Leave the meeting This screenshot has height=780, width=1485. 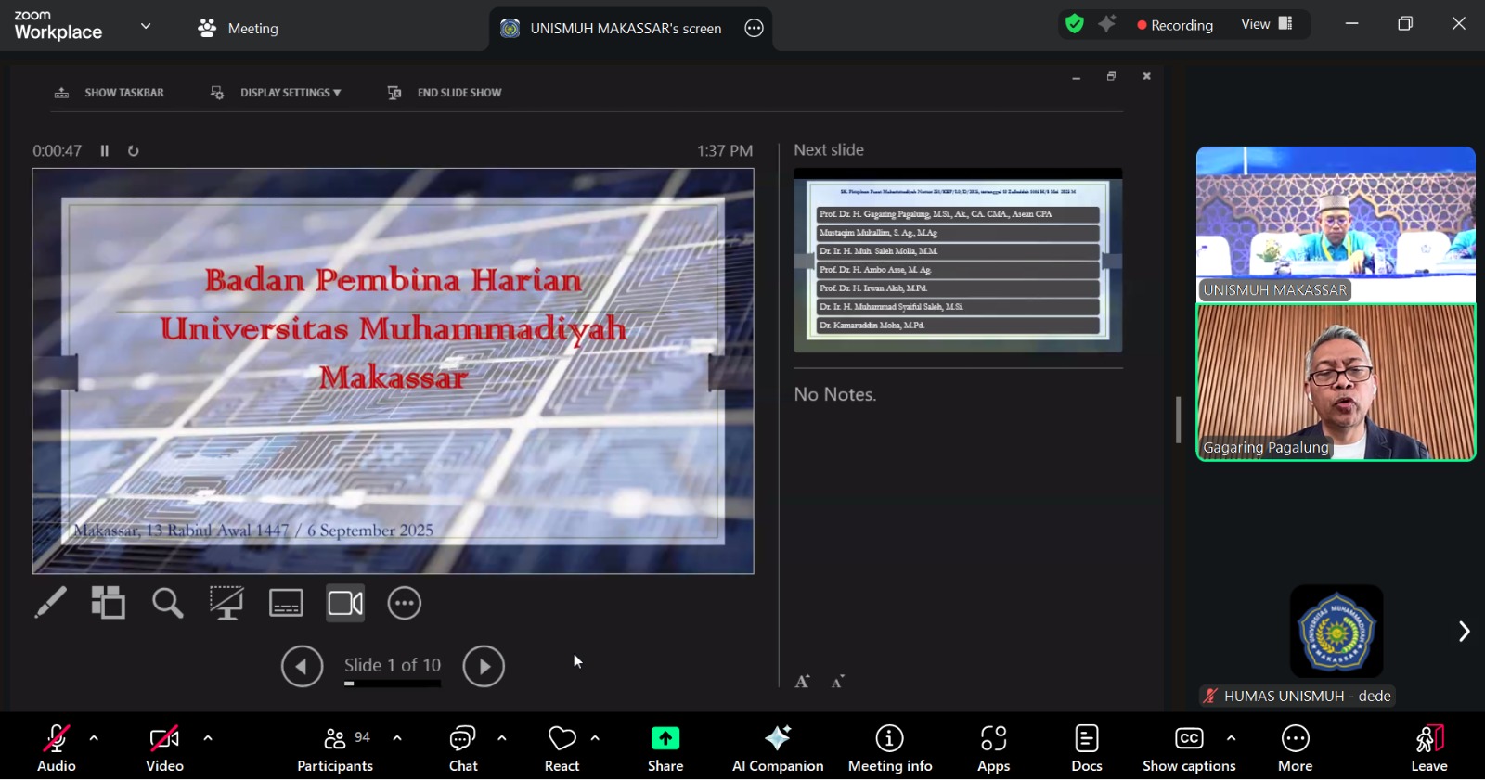click(1428, 748)
